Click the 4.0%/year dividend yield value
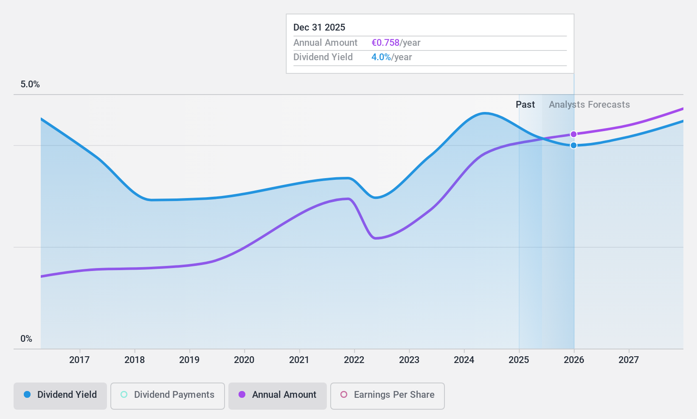 392,57
